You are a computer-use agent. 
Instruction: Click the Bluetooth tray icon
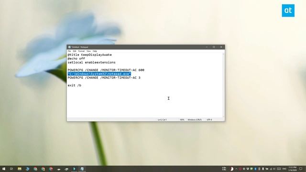(255, 169)
